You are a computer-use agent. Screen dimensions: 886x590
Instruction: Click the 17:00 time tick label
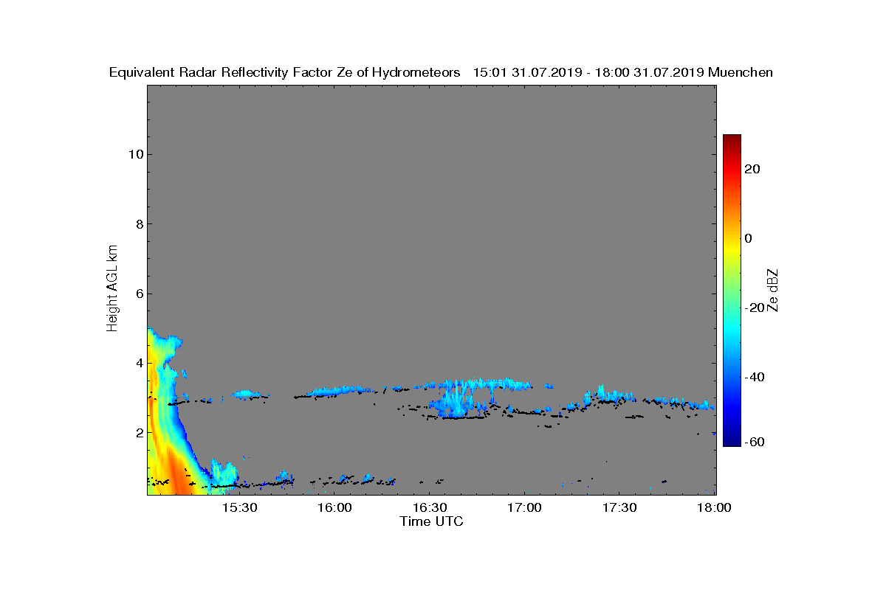click(525, 507)
